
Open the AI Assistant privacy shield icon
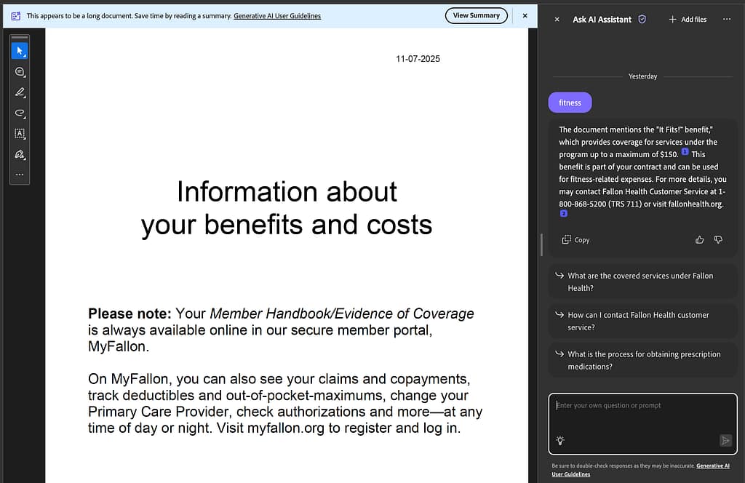coord(642,19)
